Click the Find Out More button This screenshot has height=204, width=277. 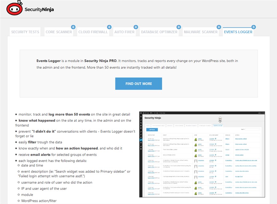click(x=139, y=84)
